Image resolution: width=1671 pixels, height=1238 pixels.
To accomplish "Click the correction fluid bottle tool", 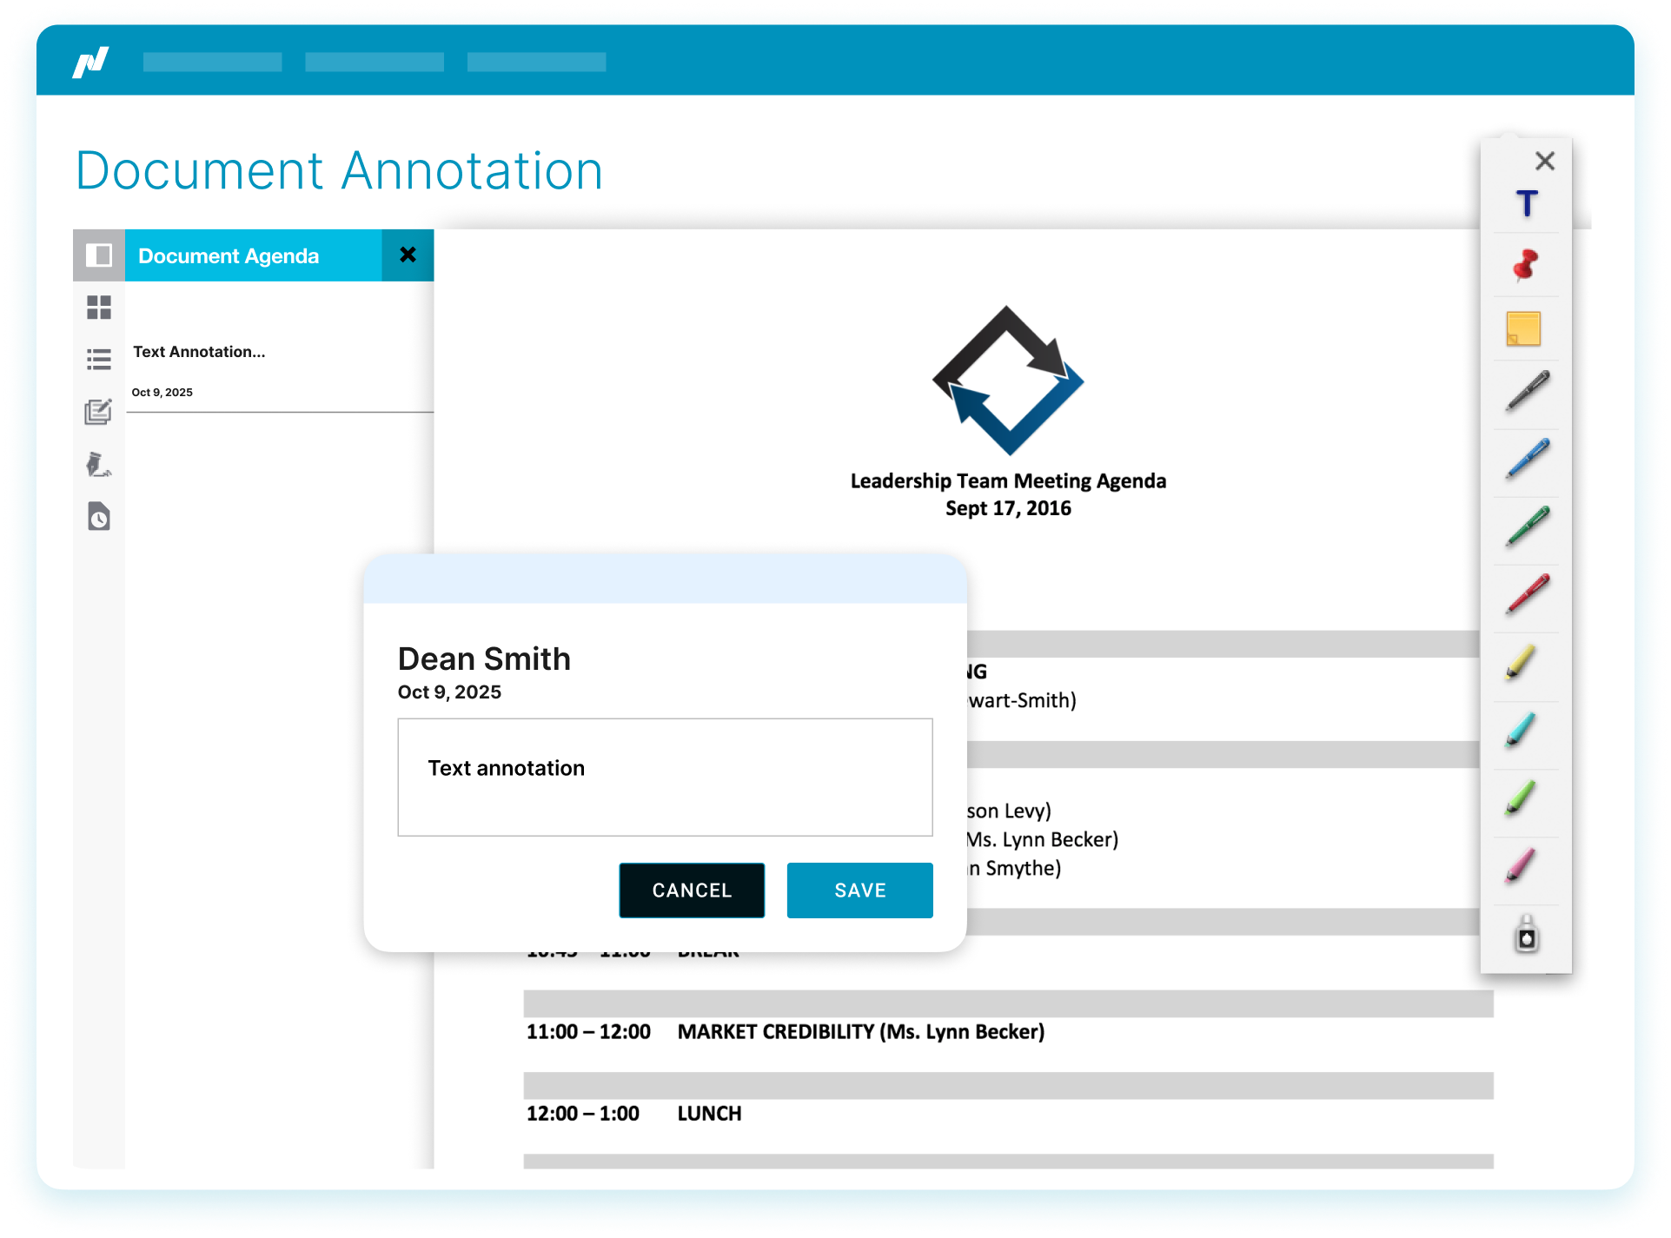I will pos(1526,936).
